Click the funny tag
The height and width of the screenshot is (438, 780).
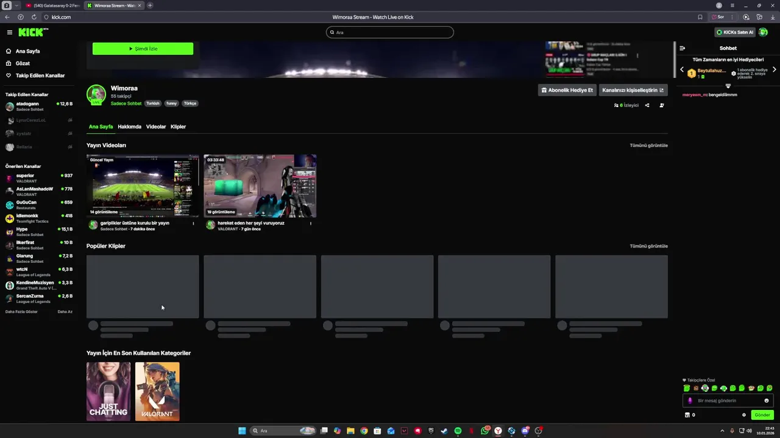[x=172, y=103]
